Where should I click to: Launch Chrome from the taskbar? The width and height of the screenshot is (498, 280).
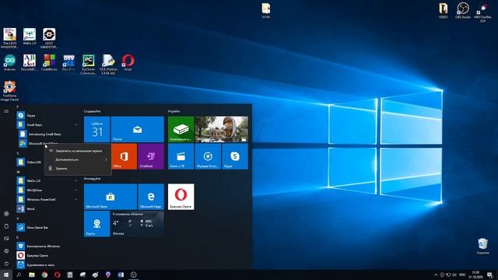pyautogui.click(x=44, y=275)
